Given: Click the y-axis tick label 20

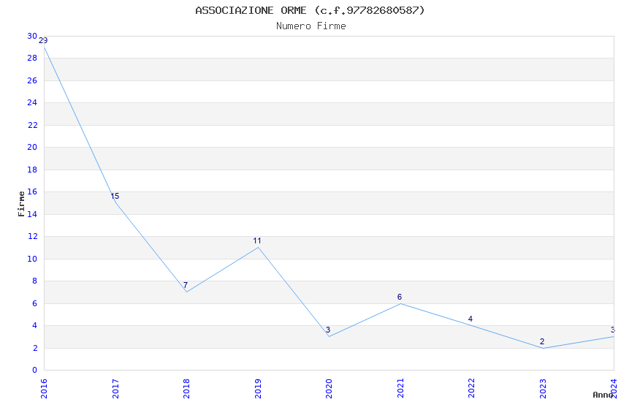Looking at the screenshot, I should [x=32, y=148].
